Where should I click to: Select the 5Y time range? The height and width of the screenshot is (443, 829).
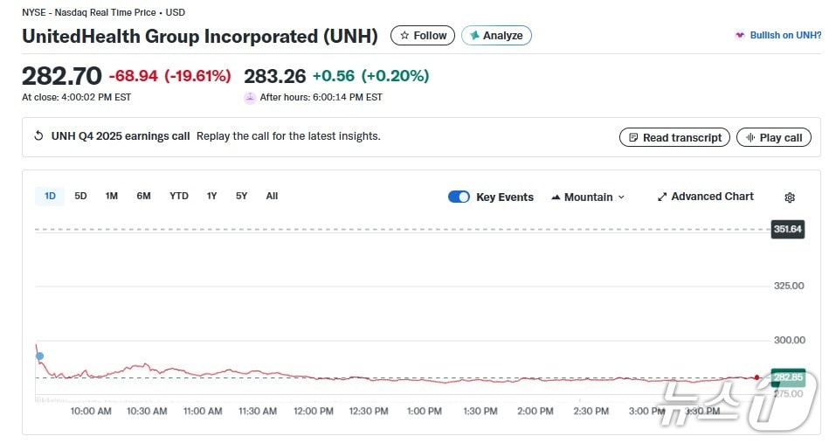241,196
